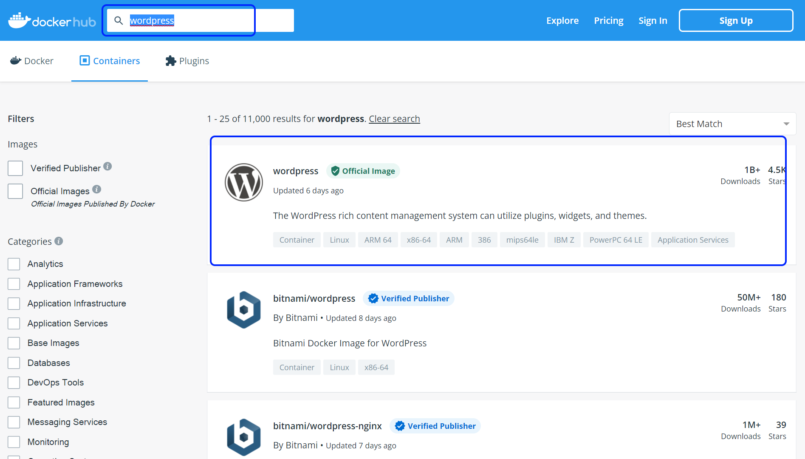This screenshot has width=805, height=459.
Task: Click the Containers tab square icon
Action: click(x=85, y=61)
